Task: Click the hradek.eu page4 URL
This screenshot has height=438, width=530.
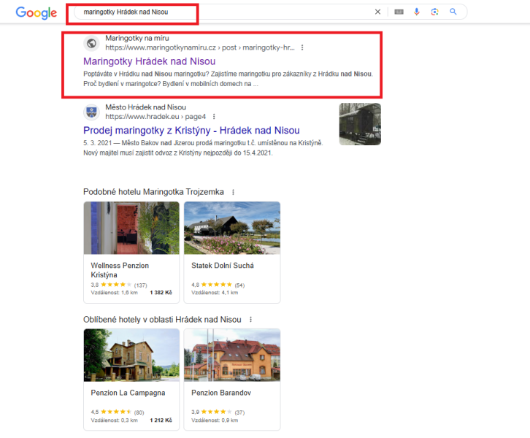Action: 155,117
